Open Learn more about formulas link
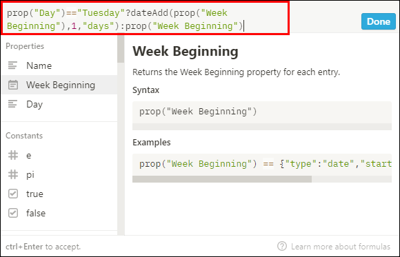The image size is (400, 257). click(x=341, y=247)
